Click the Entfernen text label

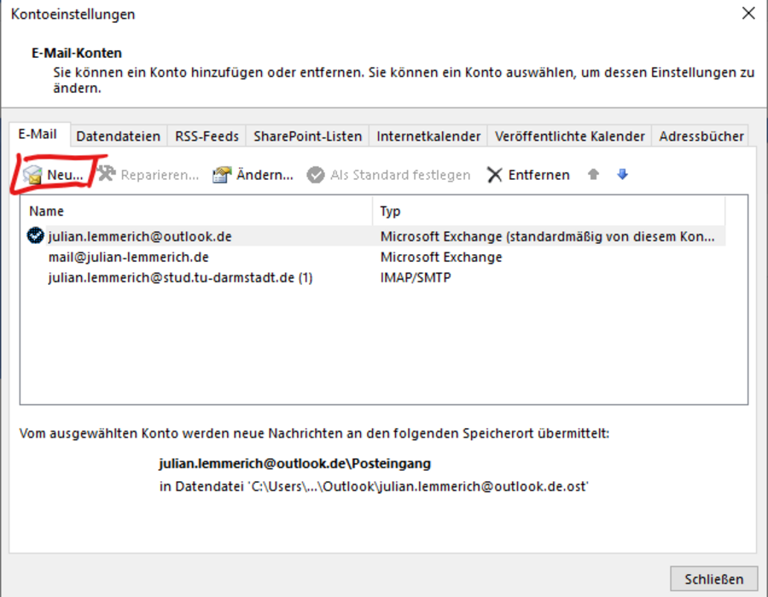(538, 175)
